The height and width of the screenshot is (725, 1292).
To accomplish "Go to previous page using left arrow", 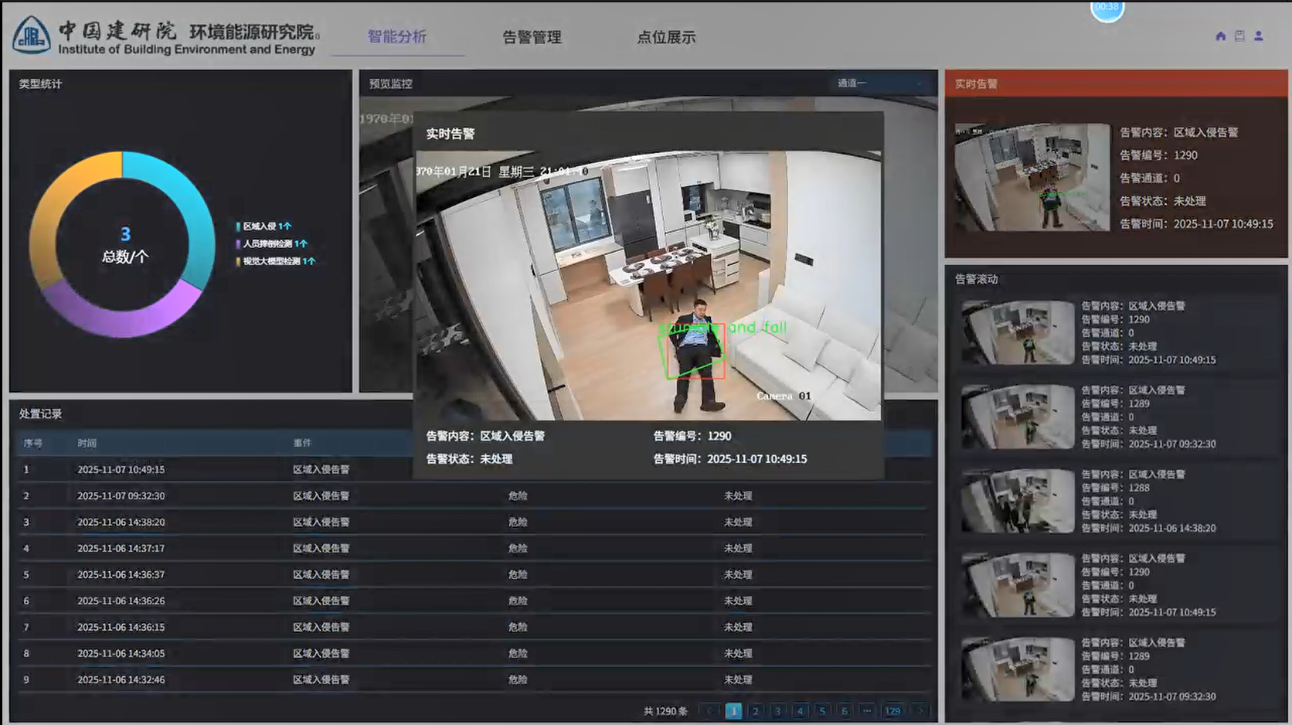I will pyautogui.click(x=709, y=711).
